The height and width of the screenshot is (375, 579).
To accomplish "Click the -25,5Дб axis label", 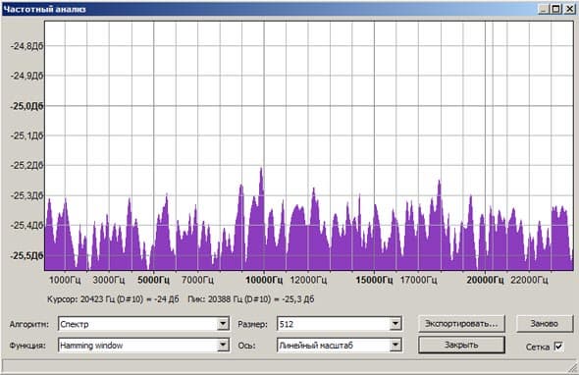I will coord(26,255).
